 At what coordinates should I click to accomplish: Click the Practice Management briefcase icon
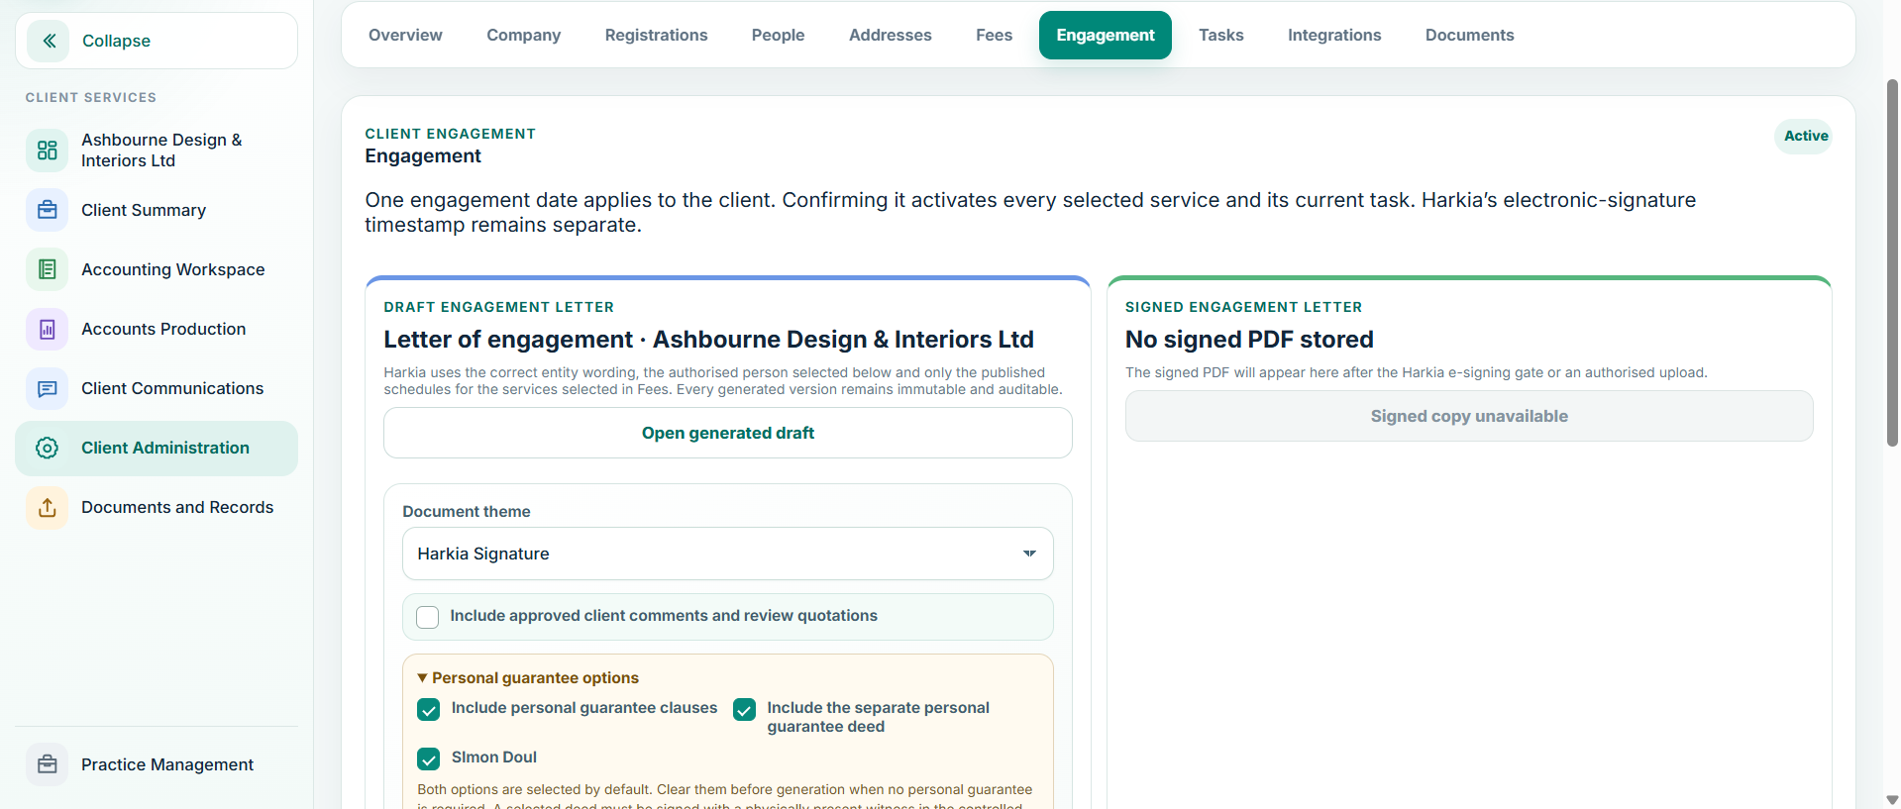coord(47,764)
